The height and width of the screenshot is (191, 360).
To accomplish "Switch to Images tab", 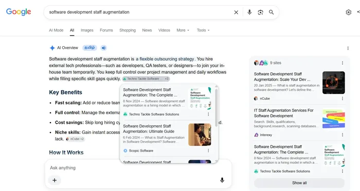I will [87, 30].
